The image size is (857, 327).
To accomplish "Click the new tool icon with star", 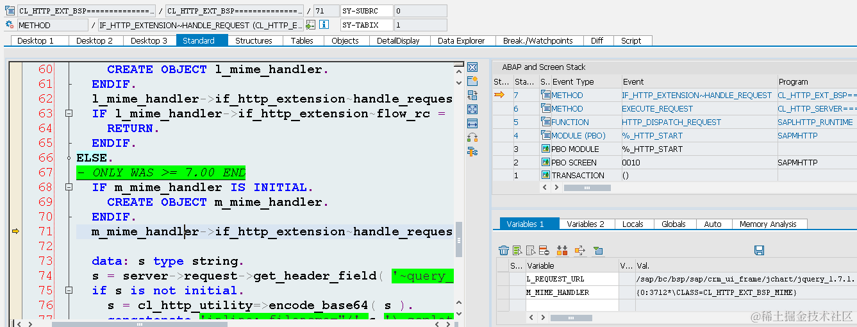I will click(x=472, y=81).
